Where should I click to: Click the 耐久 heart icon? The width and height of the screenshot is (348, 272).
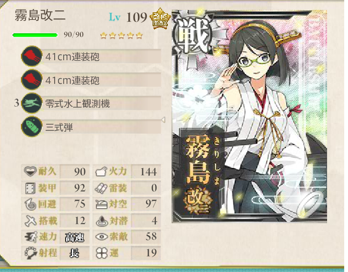pyautogui.click(x=30, y=171)
